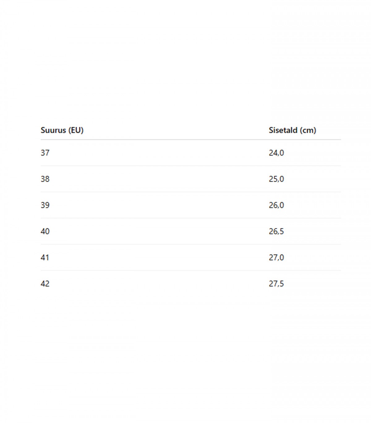The width and height of the screenshot is (371, 424).
Task: Click the size 37 cell
Action: coord(45,153)
